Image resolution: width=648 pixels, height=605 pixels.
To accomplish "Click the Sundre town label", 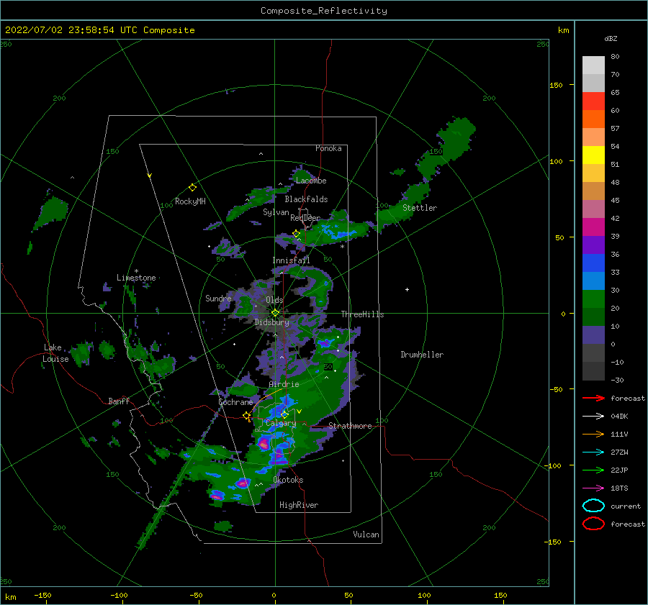I will click(218, 298).
